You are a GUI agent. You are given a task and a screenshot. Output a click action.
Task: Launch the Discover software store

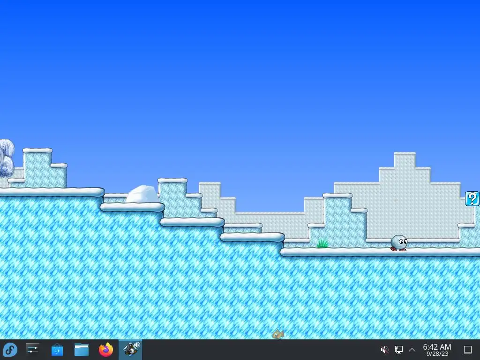[57, 350]
